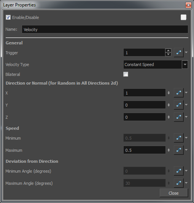Screen dimensions: 194x203
Task: Click the function curve icon for X direction
Action: (x=179, y=93)
